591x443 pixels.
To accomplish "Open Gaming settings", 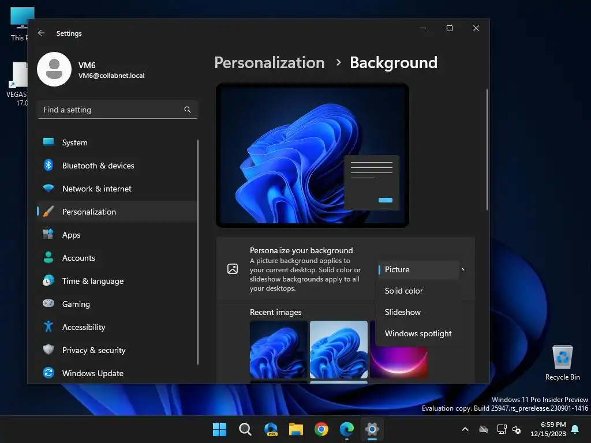I will click(117, 304).
